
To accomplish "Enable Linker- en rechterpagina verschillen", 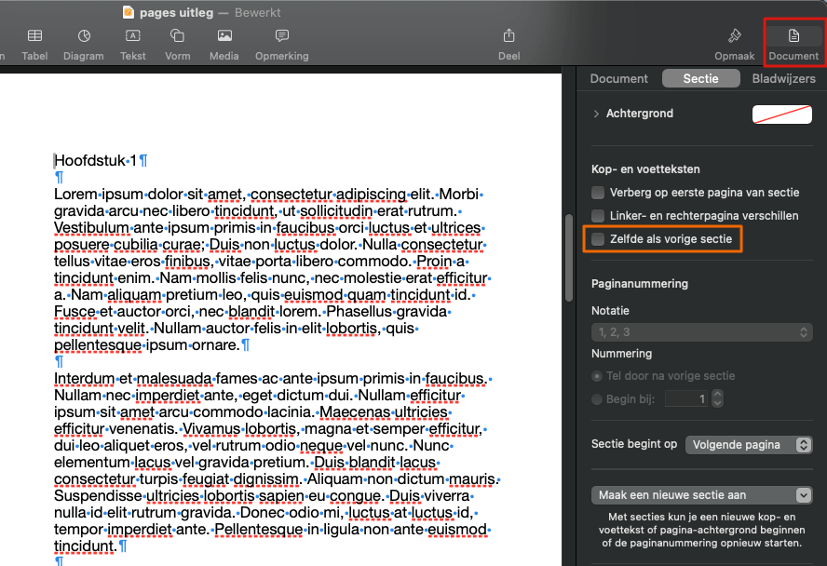I will coord(598,216).
